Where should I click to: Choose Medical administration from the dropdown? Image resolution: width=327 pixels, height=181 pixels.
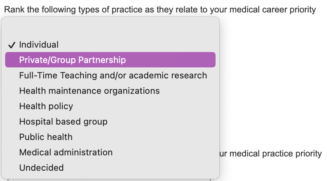point(66,152)
